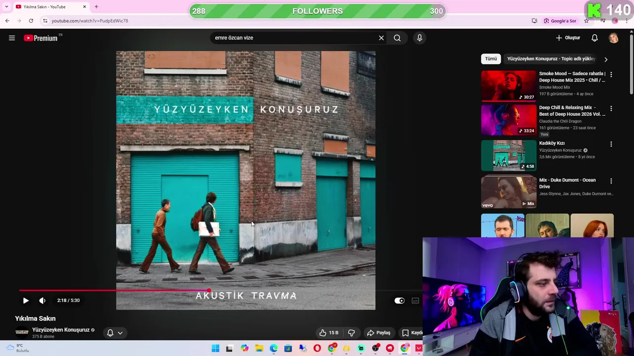
Task: Open options menu for Smoke Mood video
Action: click(x=611, y=75)
